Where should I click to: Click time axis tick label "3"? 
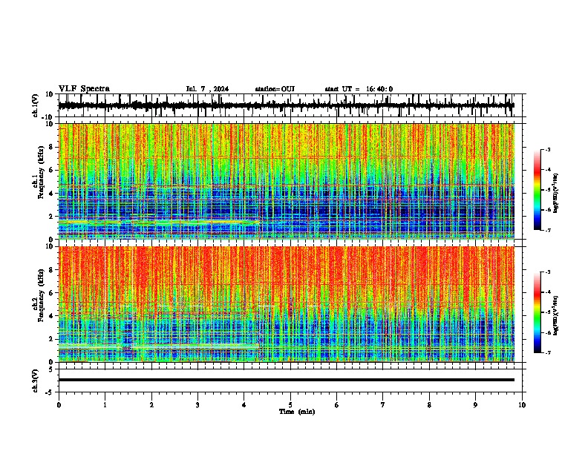pos(197,405)
